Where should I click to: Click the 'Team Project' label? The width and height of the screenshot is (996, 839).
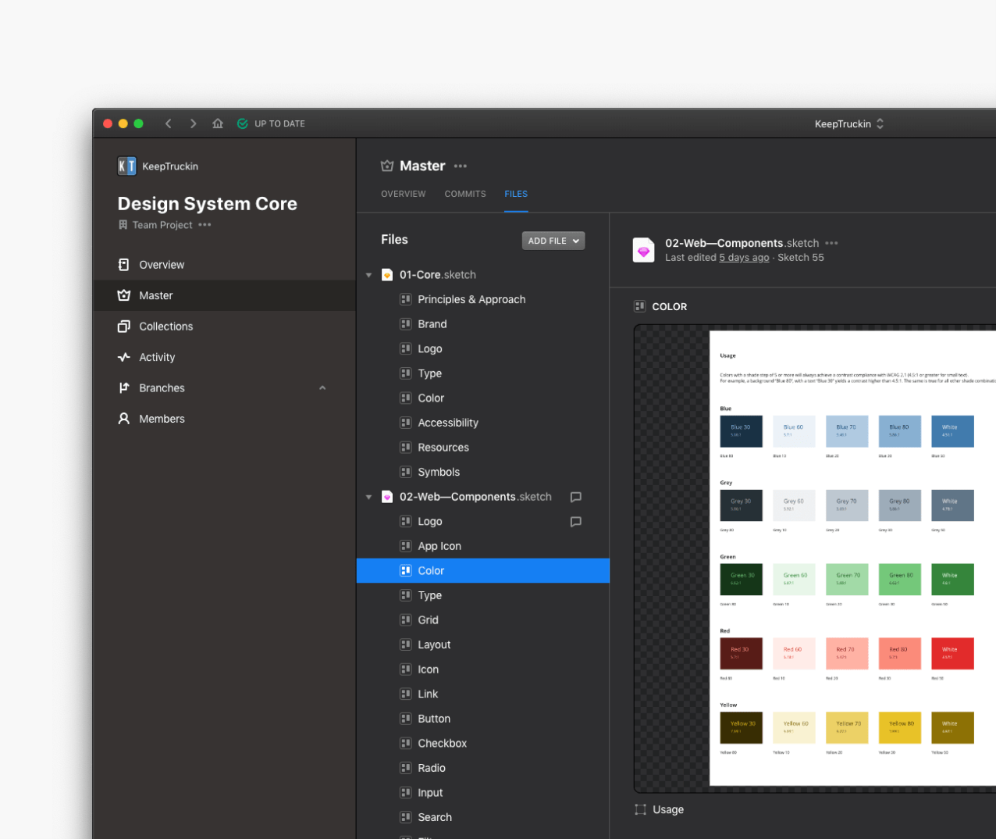tap(162, 225)
